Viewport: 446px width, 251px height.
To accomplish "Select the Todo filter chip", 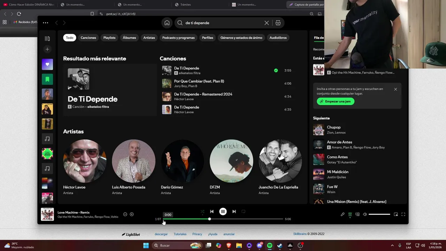I will click(70, 38).
